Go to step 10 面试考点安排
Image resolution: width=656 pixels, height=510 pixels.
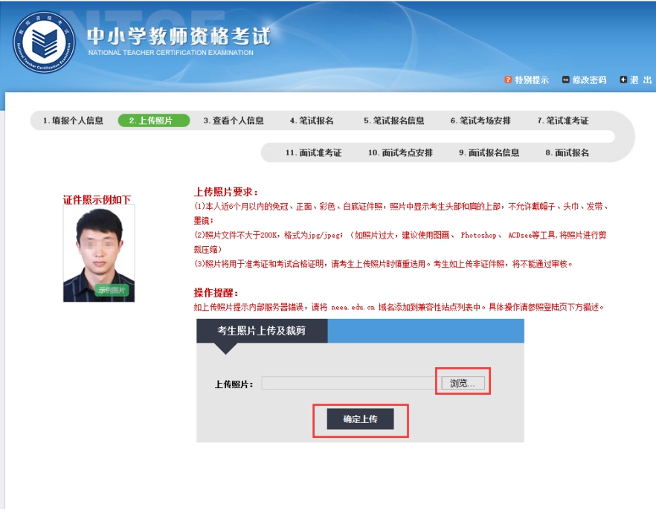click(400, 152)
